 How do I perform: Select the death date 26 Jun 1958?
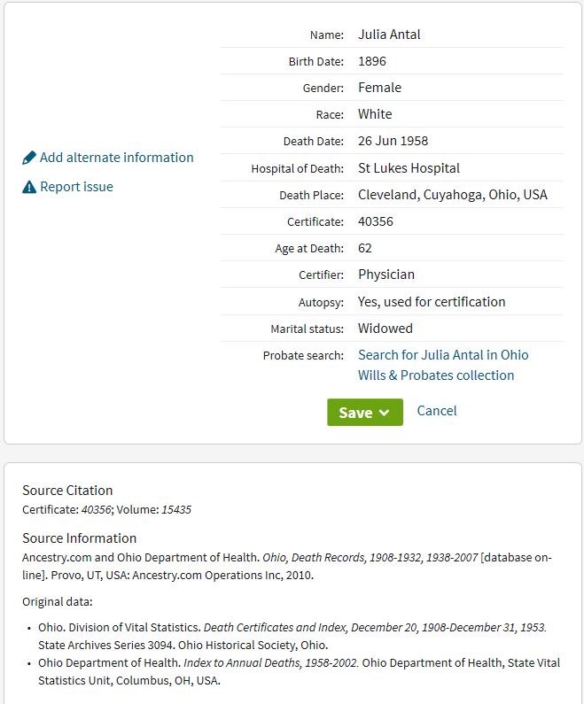click(393, 141)
